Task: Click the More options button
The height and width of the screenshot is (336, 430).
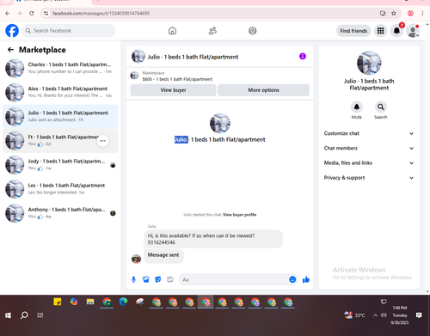Action: point(263,90)
